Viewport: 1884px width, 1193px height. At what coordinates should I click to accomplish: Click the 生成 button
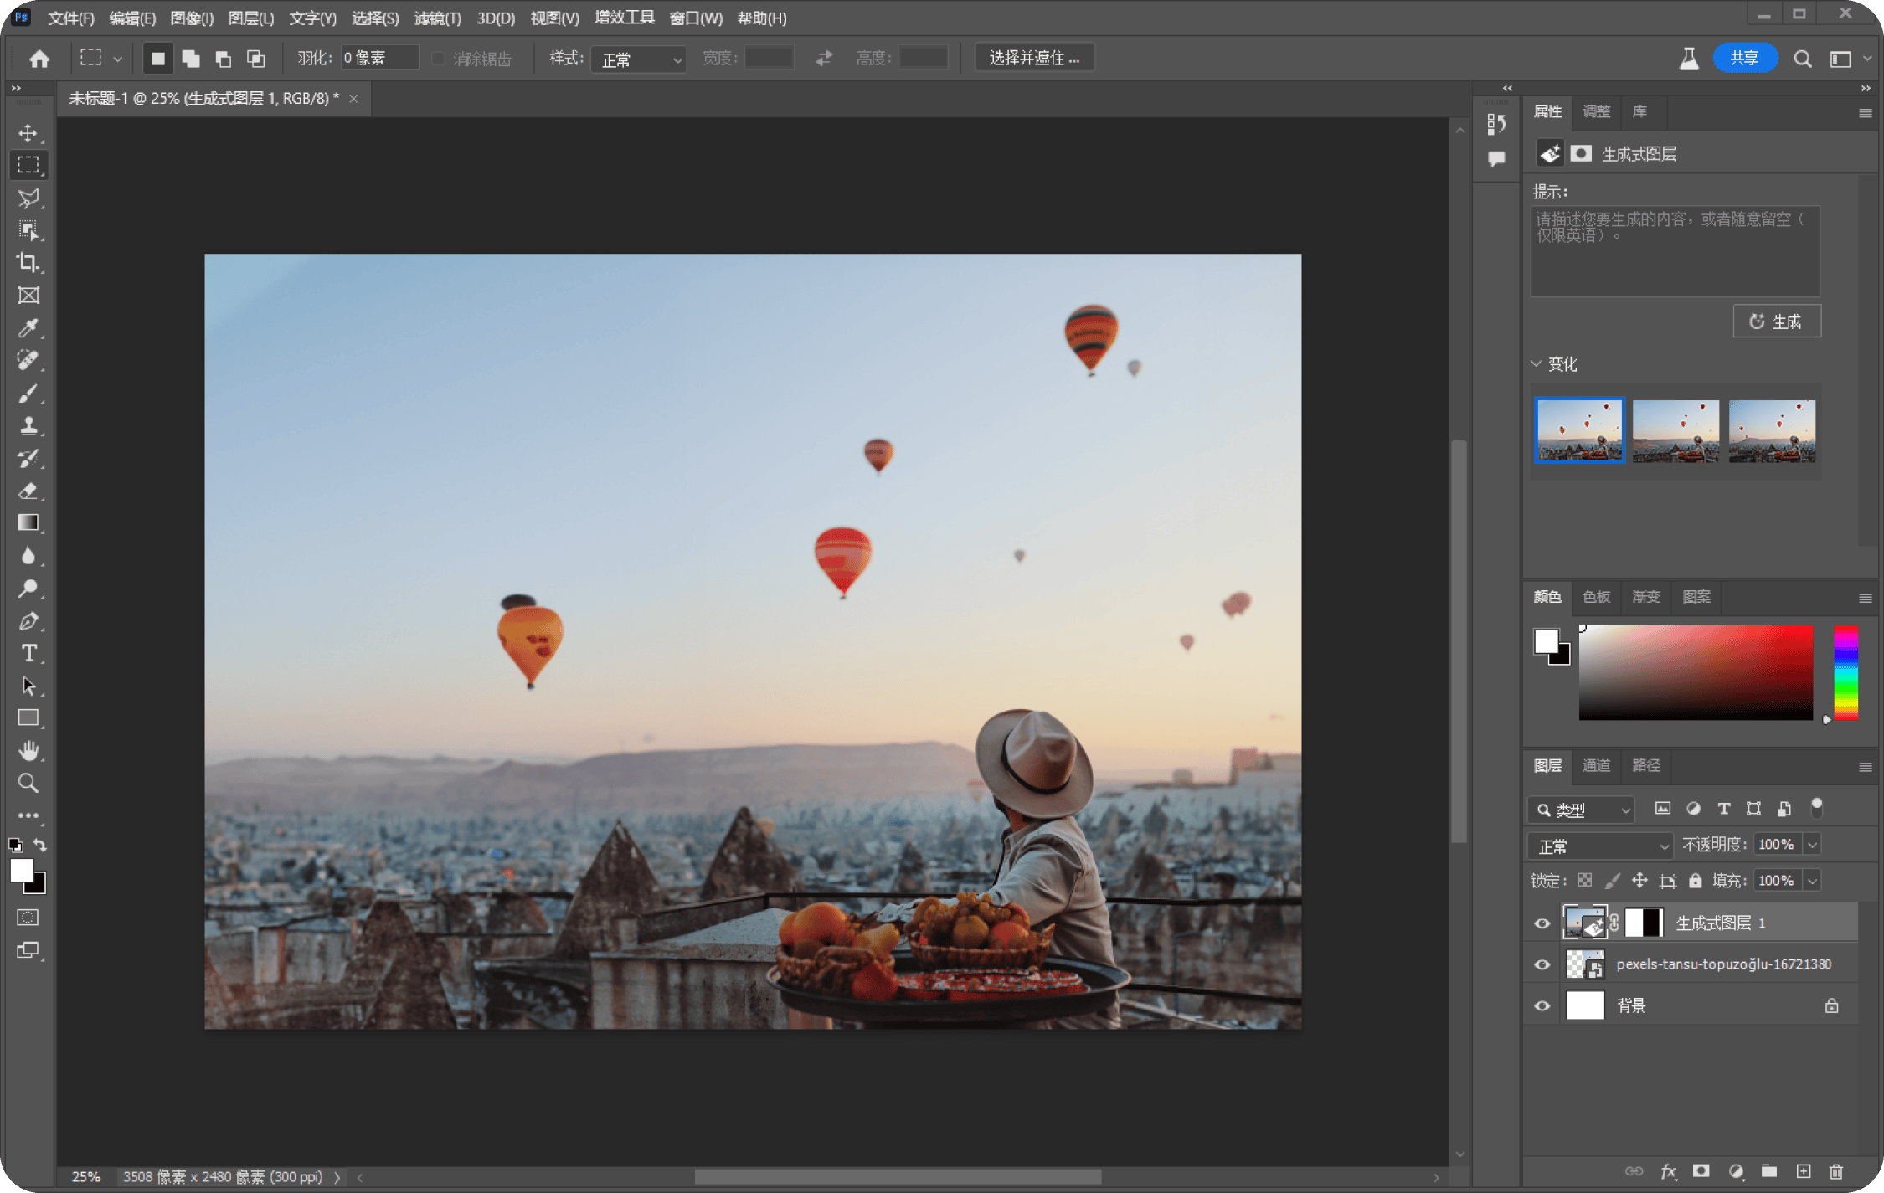coord(1777,321)
